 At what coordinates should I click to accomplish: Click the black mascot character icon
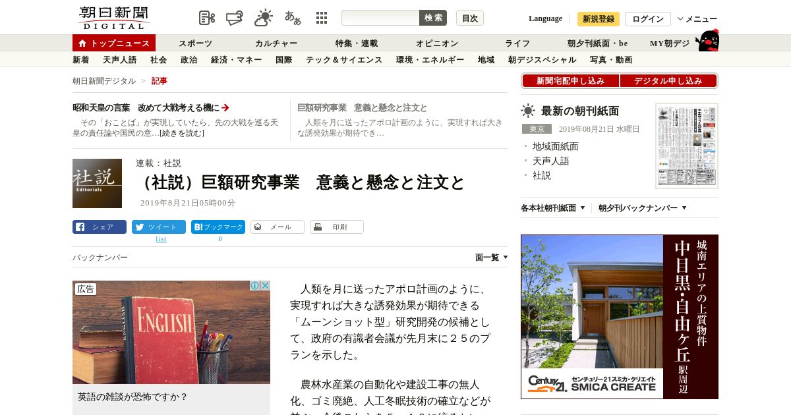point(707,40)
